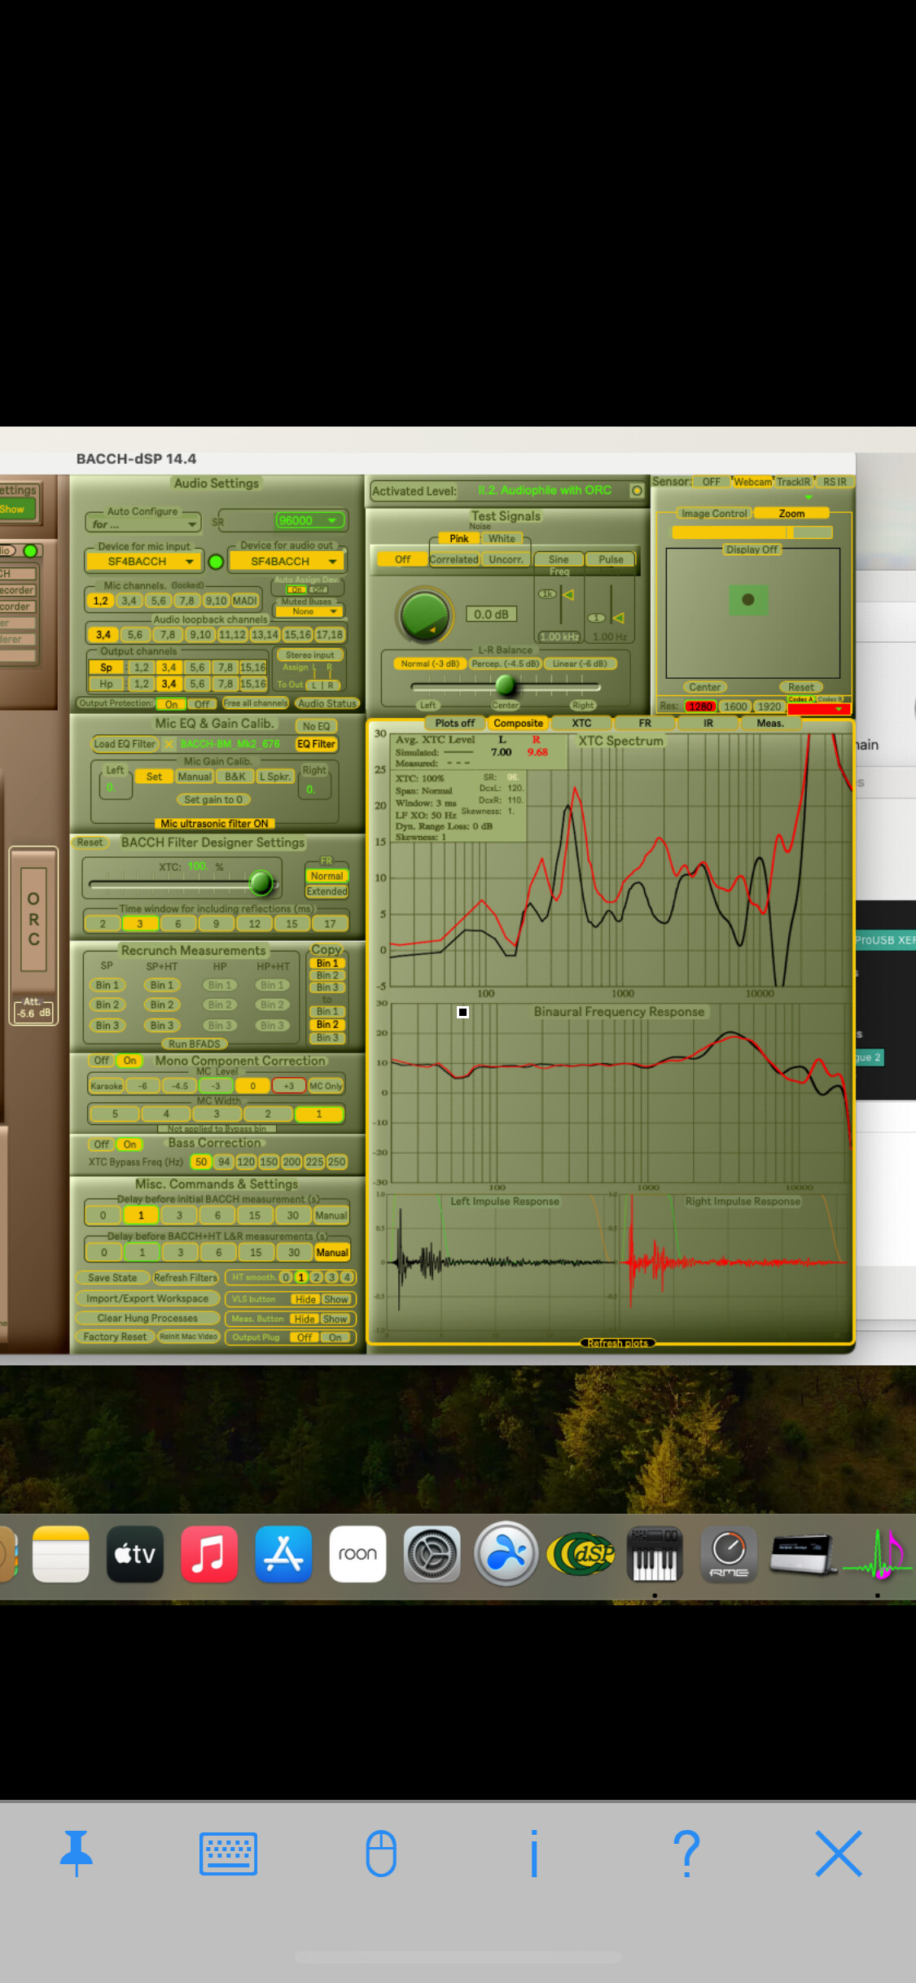
Task: Click the Load EQ Filter button
Action: pyautogui.click(x=125, y=744)
